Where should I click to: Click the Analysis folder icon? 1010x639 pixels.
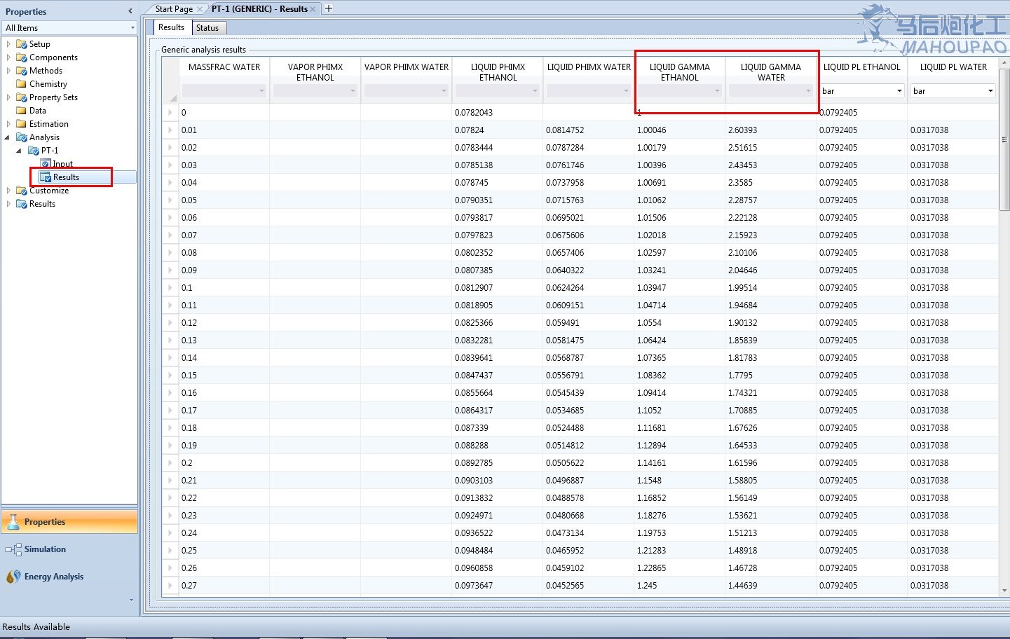click(21, 137)
